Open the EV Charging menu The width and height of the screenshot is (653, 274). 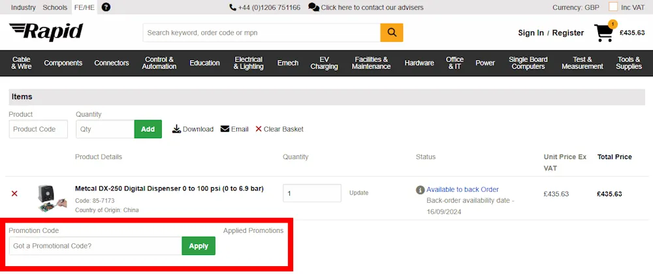(x=324, y=63)
